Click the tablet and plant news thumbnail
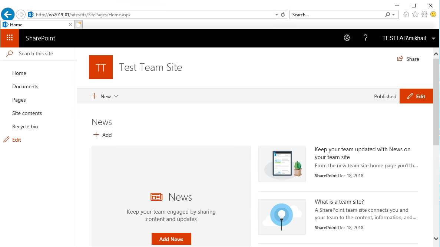The height and width of the screenshot is (247, 440). click(282, 164)
